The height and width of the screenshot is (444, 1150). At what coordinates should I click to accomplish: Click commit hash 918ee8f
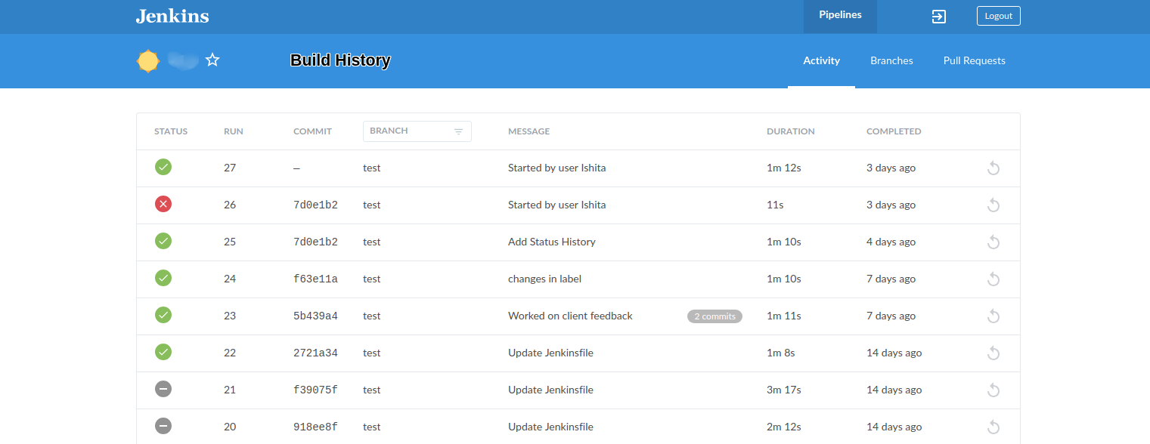(x=315, y=427)
